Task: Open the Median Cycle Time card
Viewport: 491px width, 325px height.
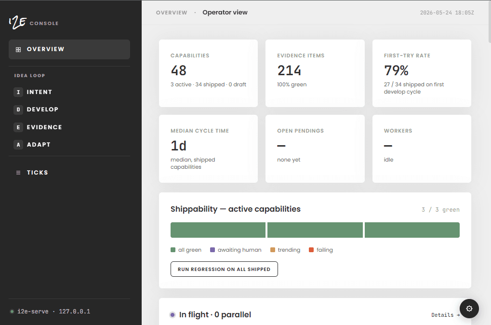Action: pyautogui.click(x=208, y=149)
